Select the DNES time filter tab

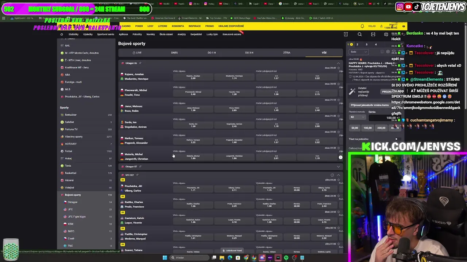coord(174,53)
